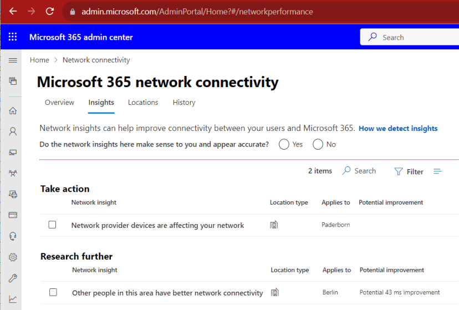The height and width of the screenshot is (310, 459).
Task: Click Location type header under Research further
Action: [290, 270]
